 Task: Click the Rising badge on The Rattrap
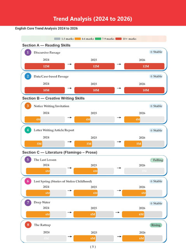tap(156, 225)
